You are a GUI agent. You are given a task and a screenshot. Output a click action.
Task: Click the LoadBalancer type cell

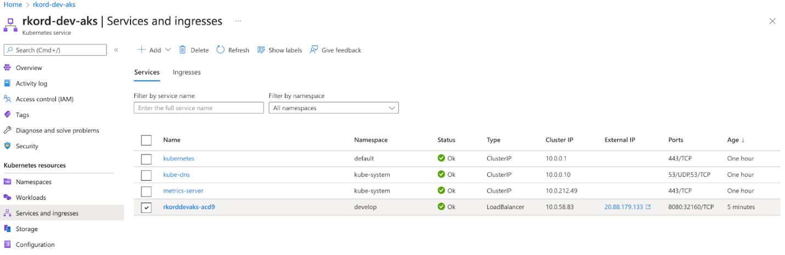click(505, 207)
